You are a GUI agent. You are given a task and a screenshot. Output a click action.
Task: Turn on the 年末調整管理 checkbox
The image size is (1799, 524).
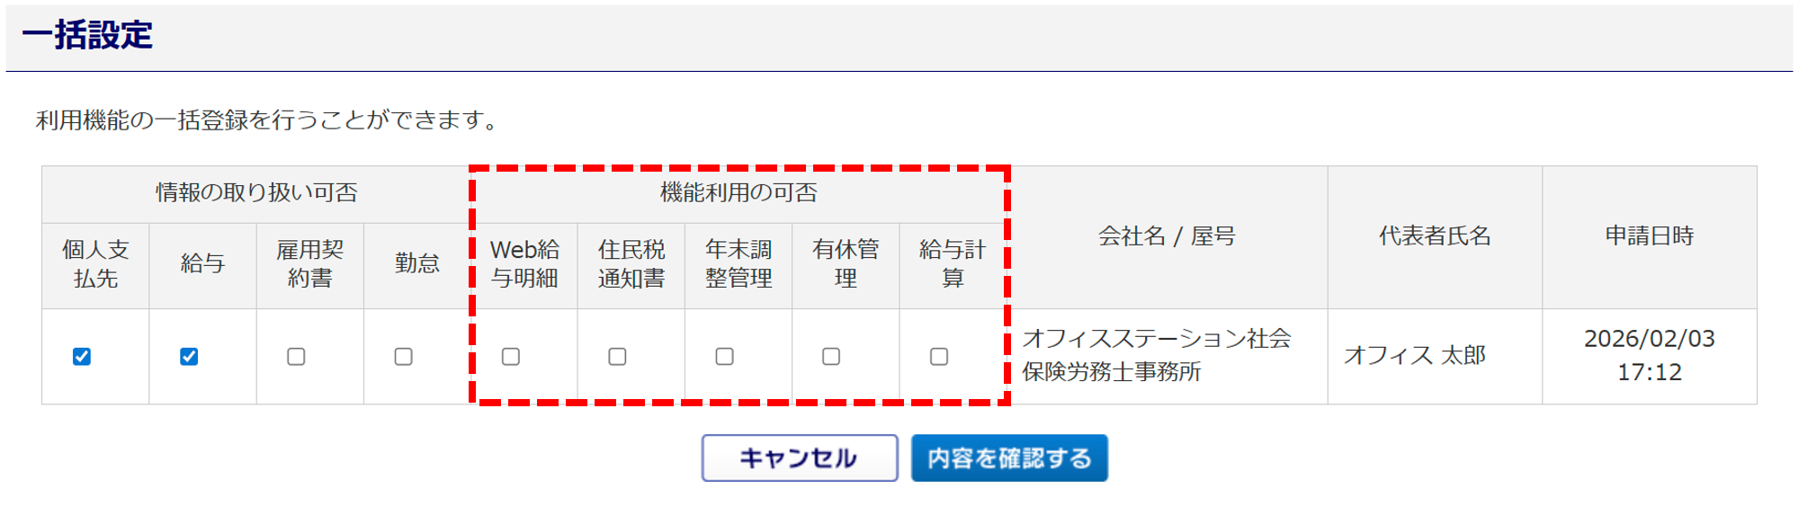[724, 357]
